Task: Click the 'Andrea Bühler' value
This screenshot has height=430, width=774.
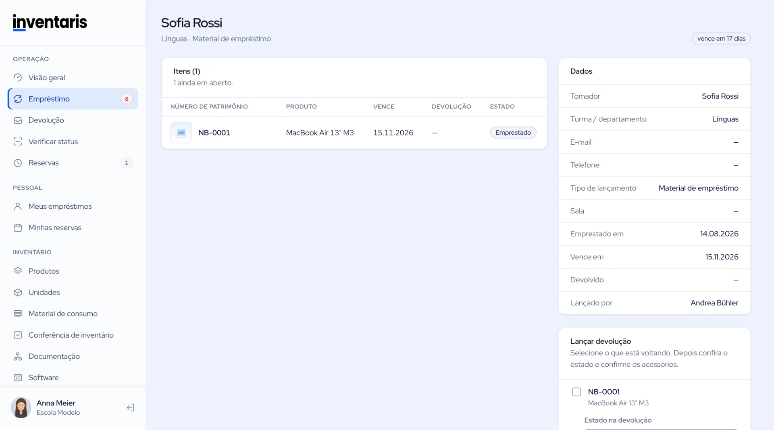Action: (x=714, y=303)
